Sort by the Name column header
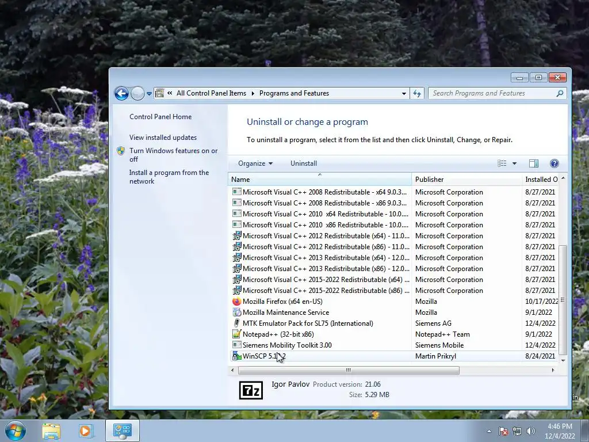 (x=320, y=180)
